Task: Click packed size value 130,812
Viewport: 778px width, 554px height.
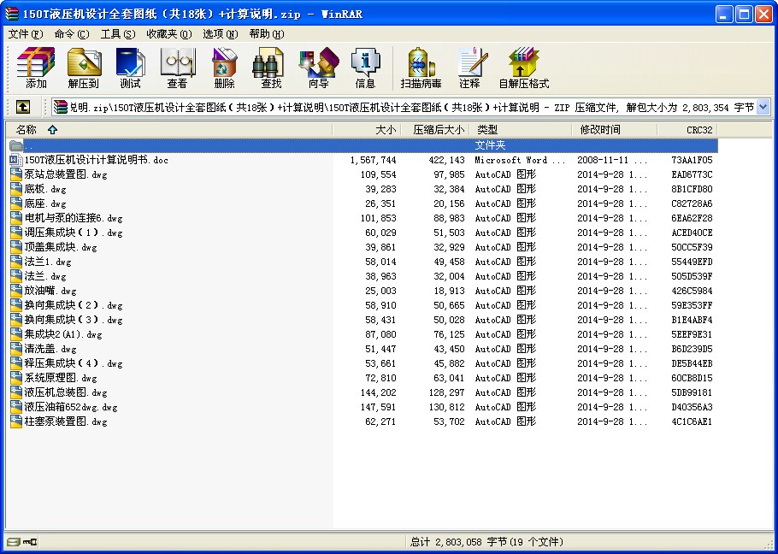Action: click(x=449, y=407)
